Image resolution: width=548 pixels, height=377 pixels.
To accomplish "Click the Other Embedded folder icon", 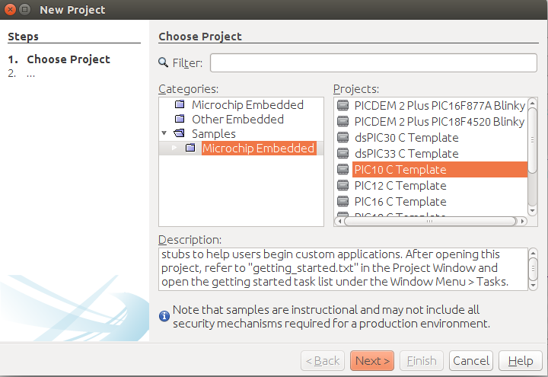I will point(180,120).
